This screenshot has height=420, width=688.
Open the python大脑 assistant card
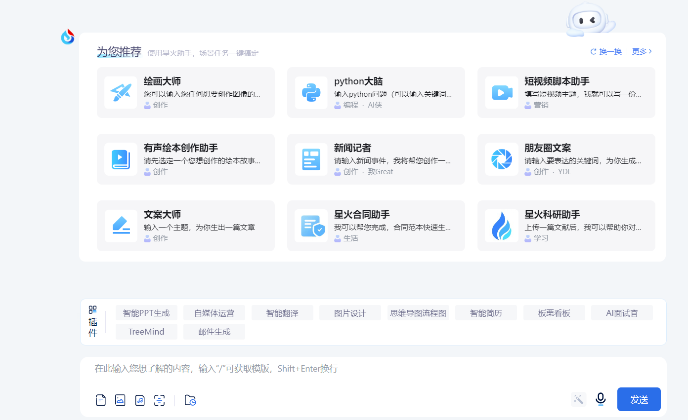pyautogui.click(x=376, y=92)
